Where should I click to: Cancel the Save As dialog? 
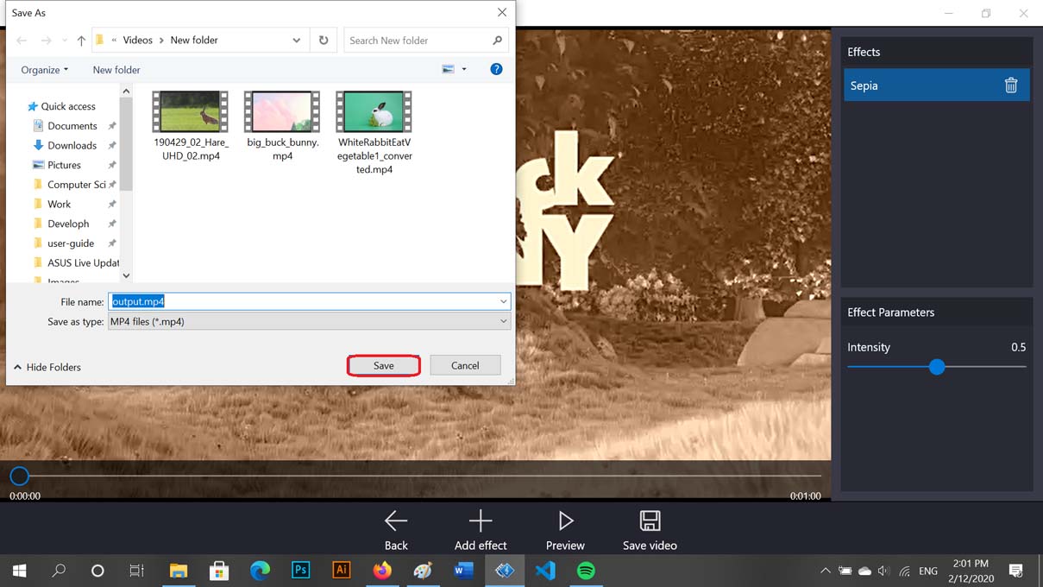(465, 365)
